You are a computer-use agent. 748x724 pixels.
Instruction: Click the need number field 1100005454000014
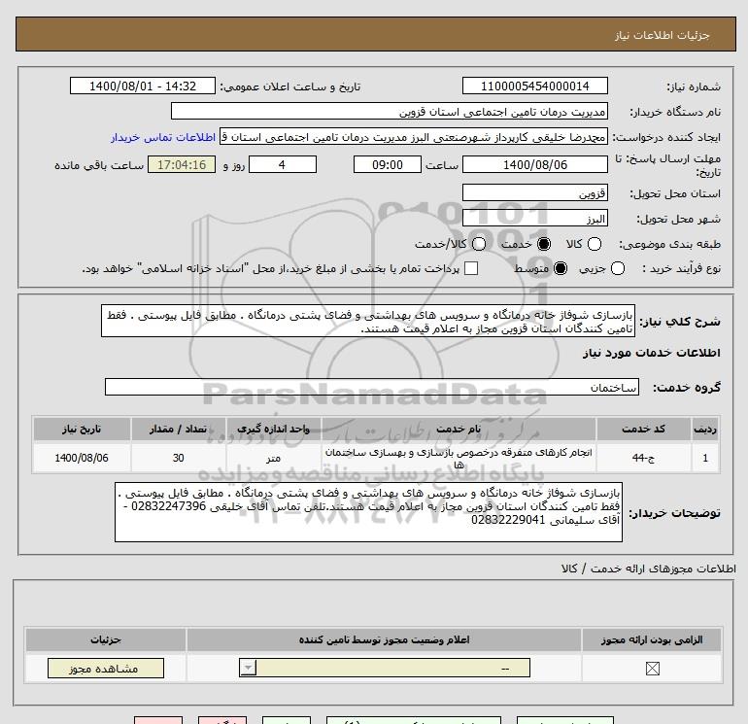534,86
